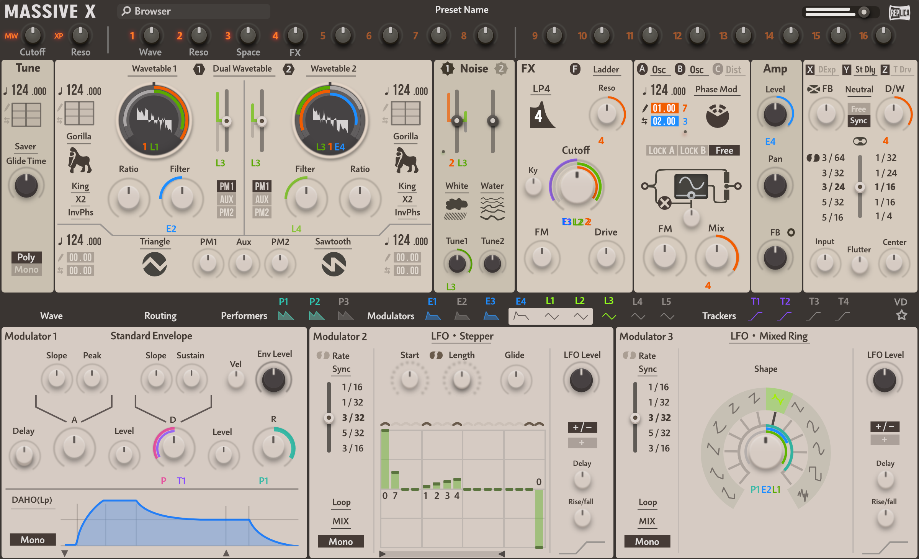Open the Wave tab
Image resolution: width=919 pixels, height=559 pixels.
pos(51,316)
